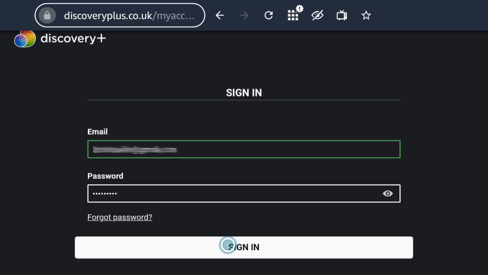488x275 pixels.
Task: Bookmark this page with the star icon
Action: pyautogui.click(x=366, y=15)
